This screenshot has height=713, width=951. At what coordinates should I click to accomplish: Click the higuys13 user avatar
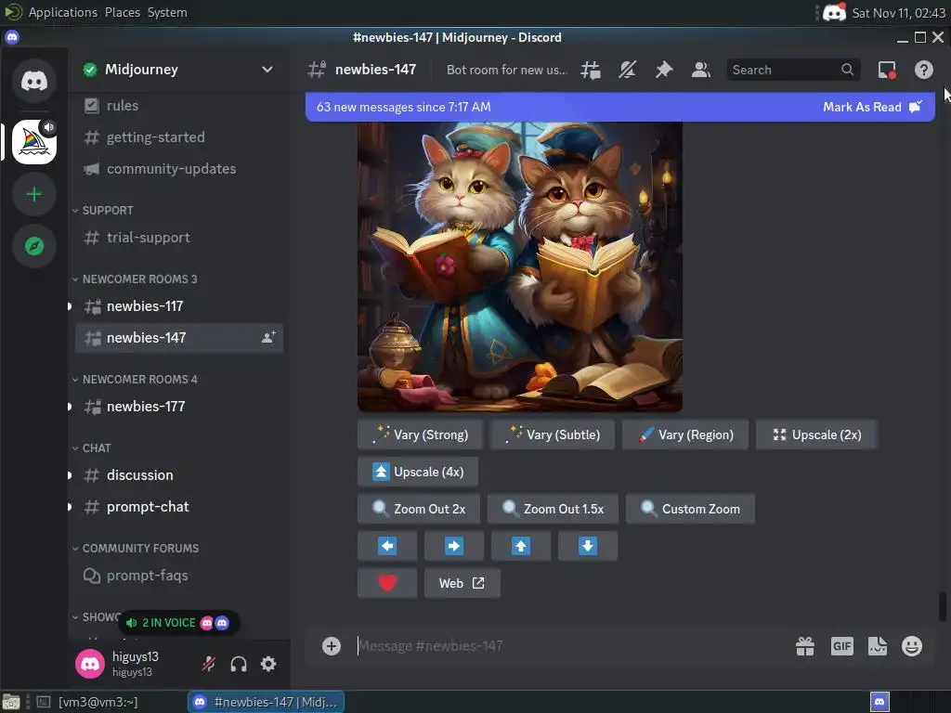click(x=90, y=664)
